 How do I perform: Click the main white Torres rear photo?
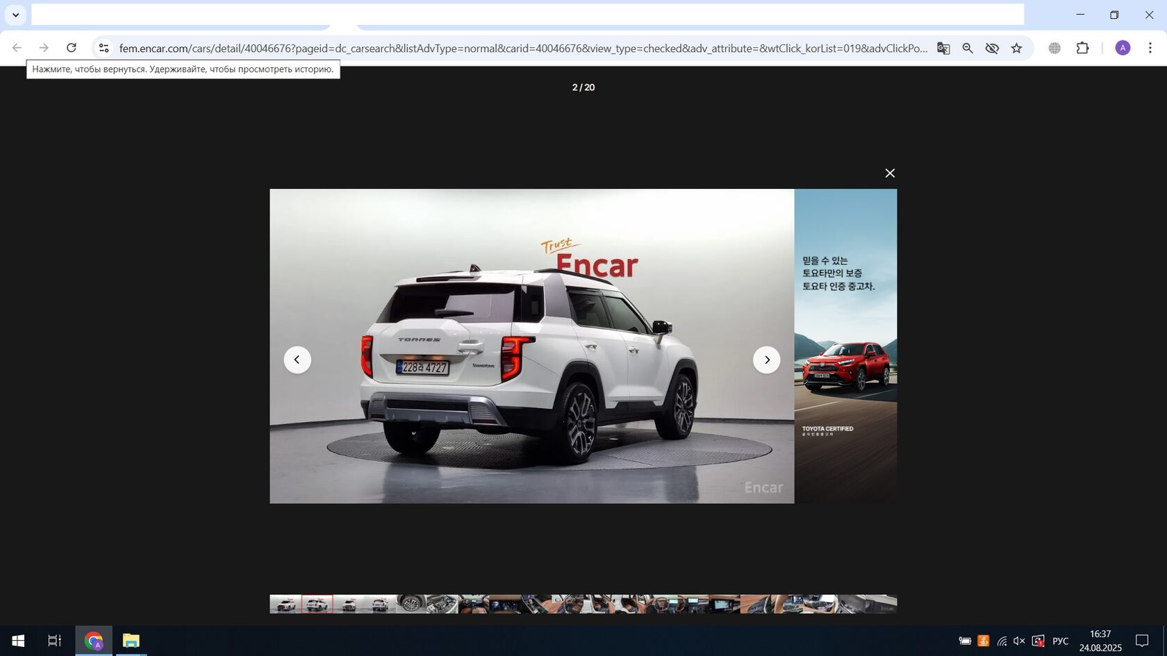click(x=532, y=346)
